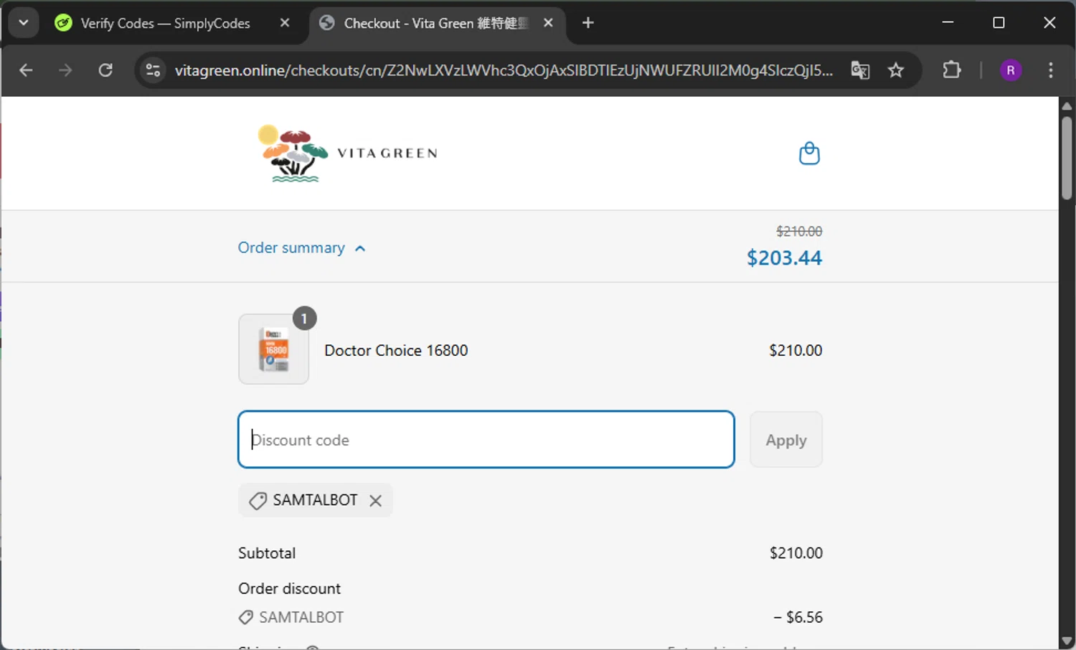
Task: Click the page vertical scrollbar thumb
Action: point(1067,156)
